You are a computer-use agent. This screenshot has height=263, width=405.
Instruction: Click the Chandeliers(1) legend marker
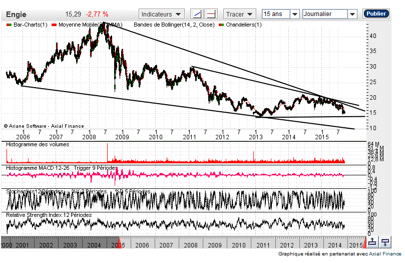pyautogui.click(x=222, y=25)
